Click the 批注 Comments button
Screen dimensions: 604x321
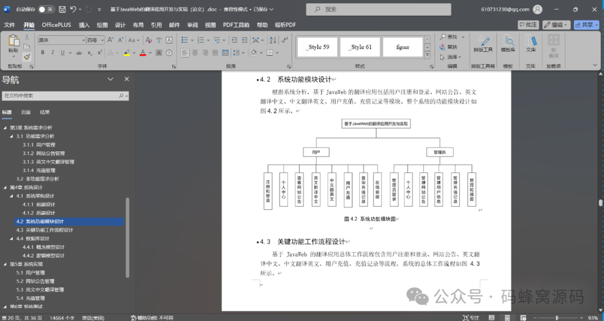pos(528,25)
